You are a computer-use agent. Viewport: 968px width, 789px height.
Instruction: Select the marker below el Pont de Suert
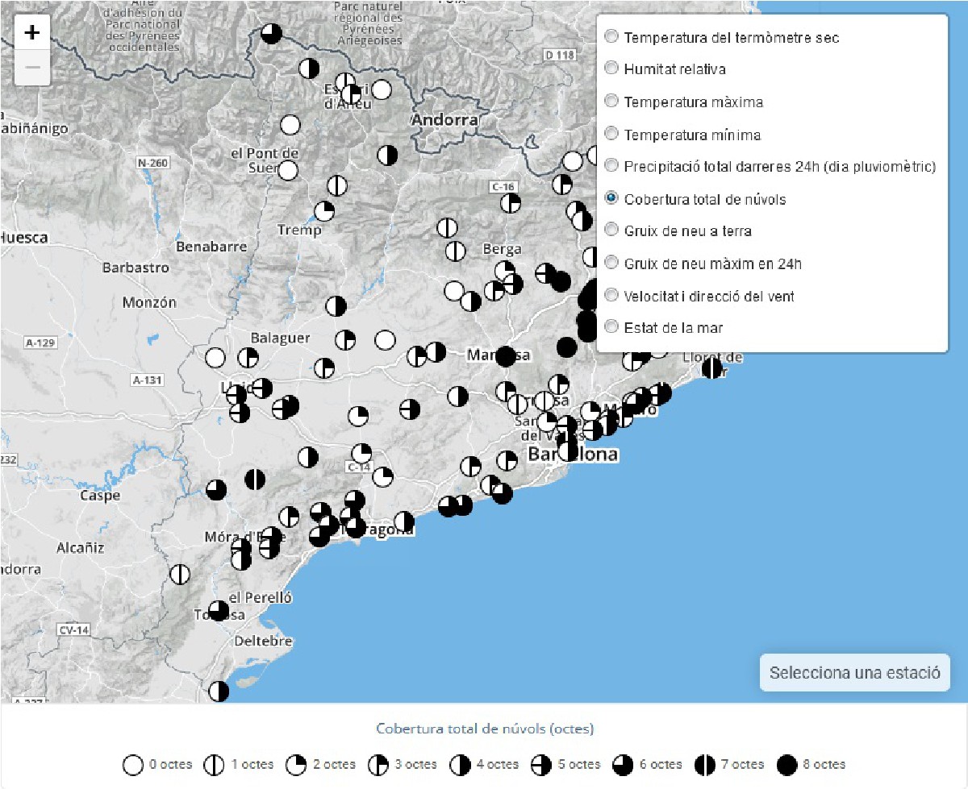(x=287, y=170)
